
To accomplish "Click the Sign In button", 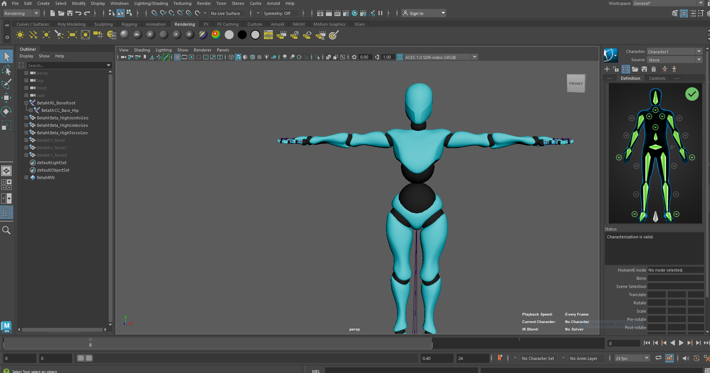I will click(x=416, y=13).
